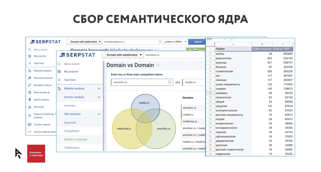Click the Batch analysis database icon

click(x=29, y=99)
